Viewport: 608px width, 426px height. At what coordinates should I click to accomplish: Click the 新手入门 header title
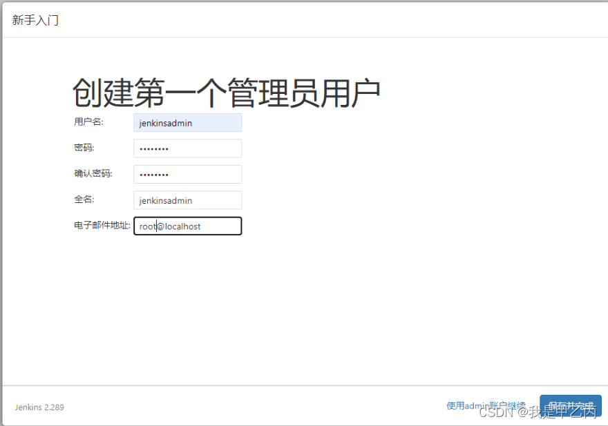[x=35, y=20]
